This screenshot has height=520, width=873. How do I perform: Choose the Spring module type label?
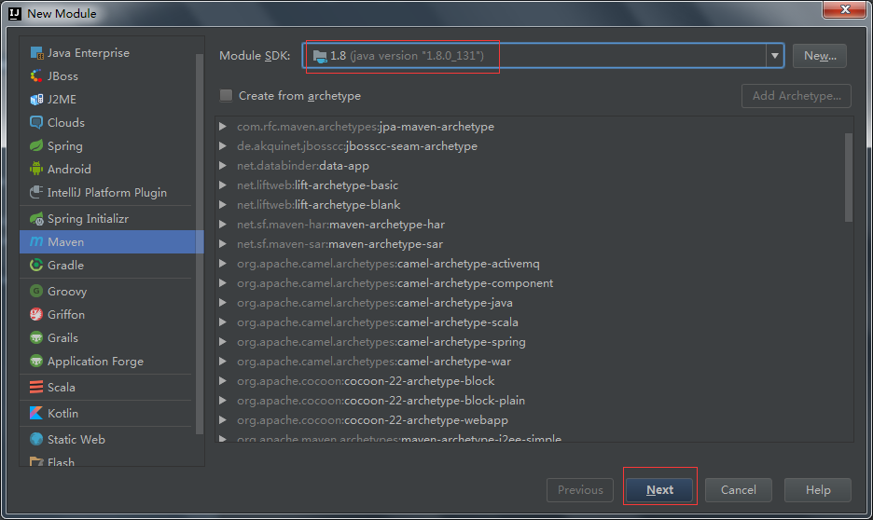[x=65, y=145]
